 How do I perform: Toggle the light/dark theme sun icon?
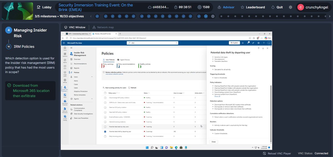290,7
